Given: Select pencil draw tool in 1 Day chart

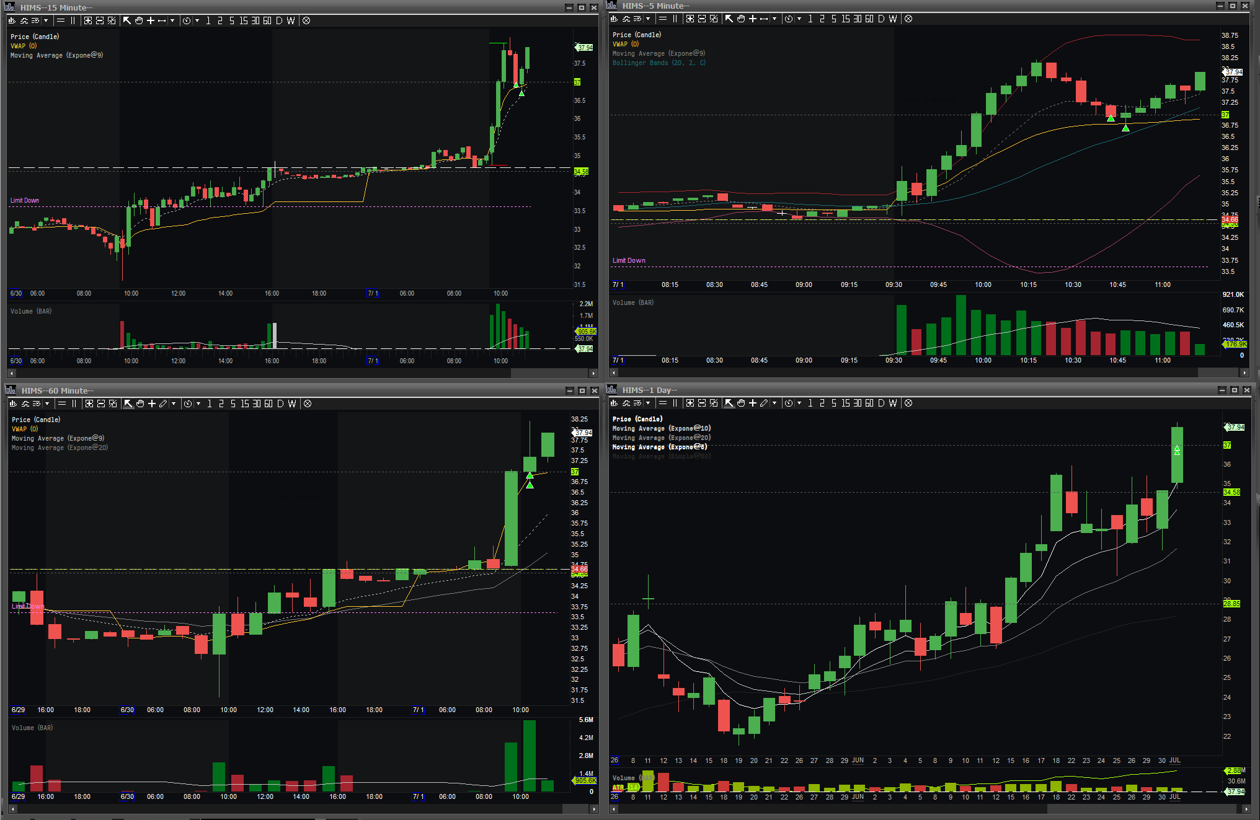Looking at the screenshot, I should tap(765, 403).
